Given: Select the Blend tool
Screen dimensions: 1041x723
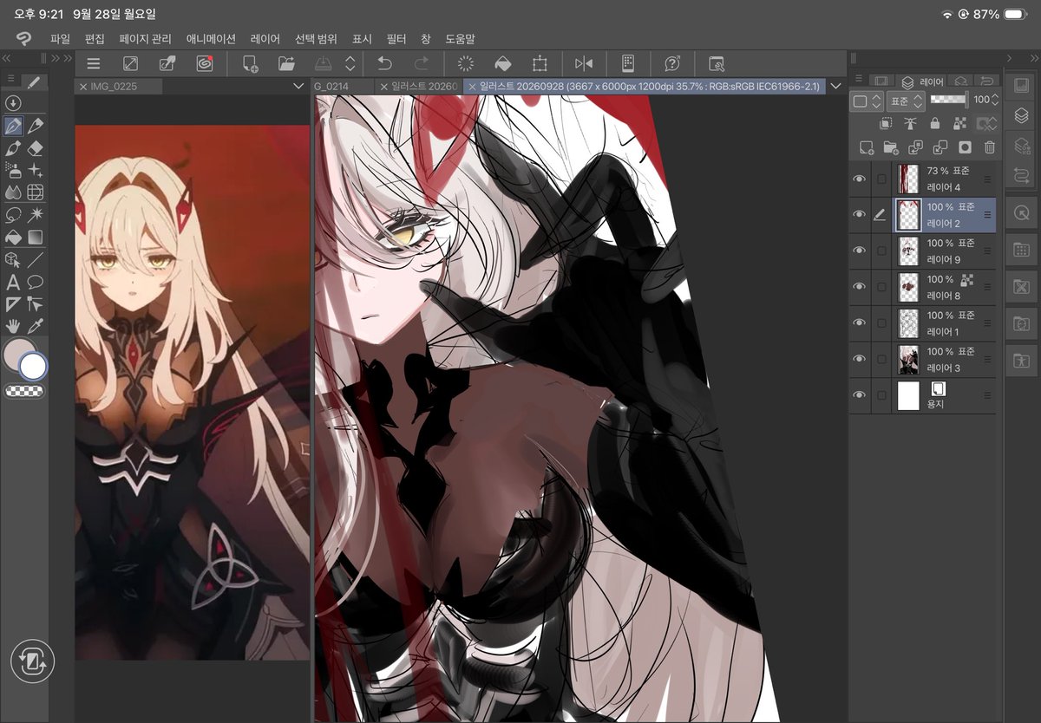Looking at the screenshot, I should [x=13, y=192].
